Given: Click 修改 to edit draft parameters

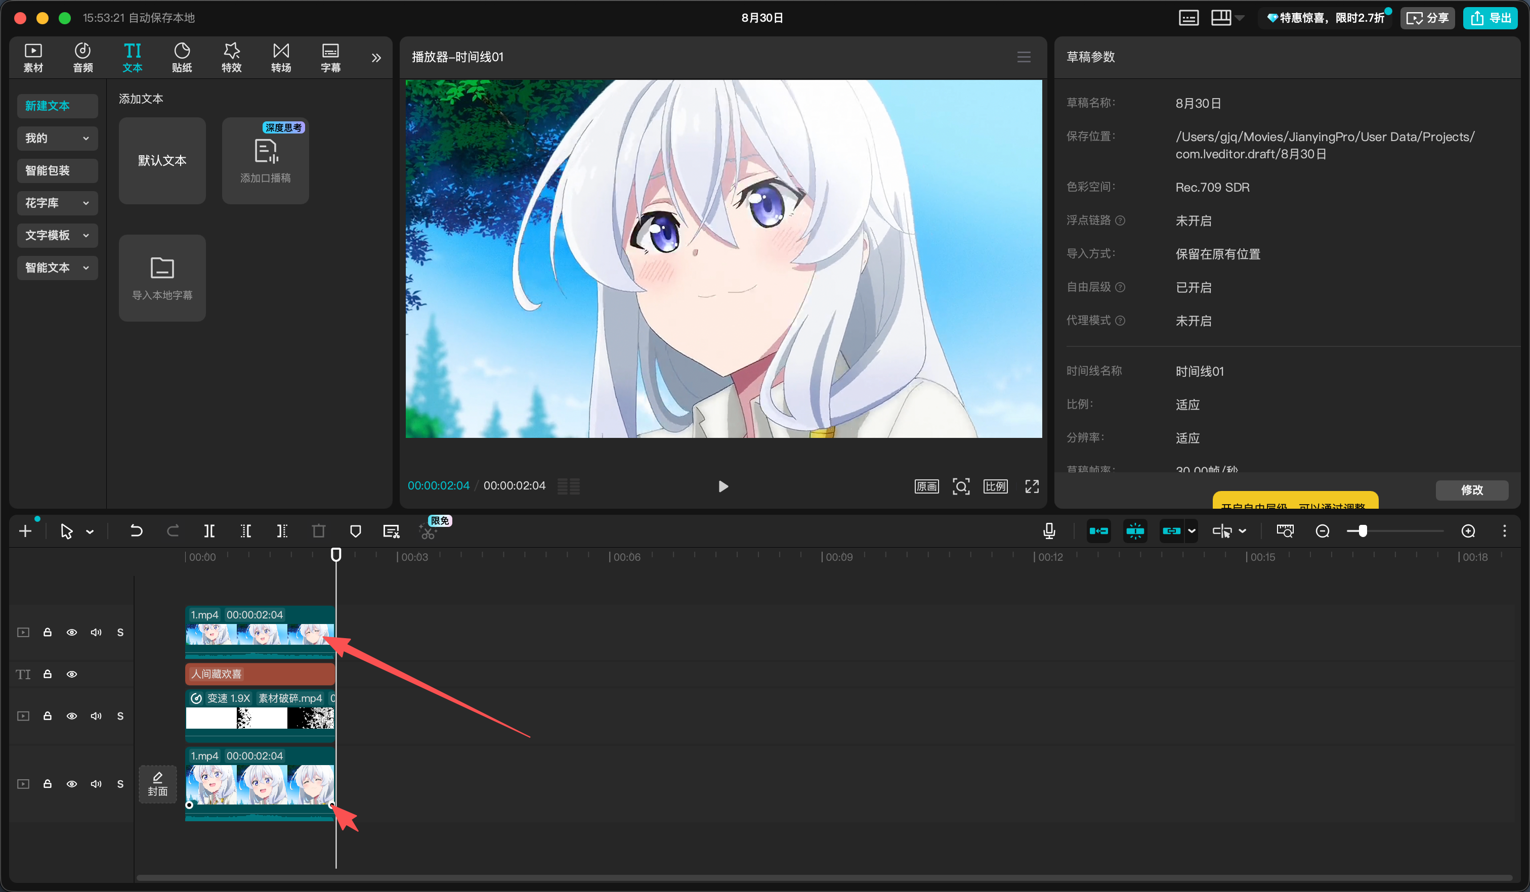Looking at the screenshot, I should click(1472, 489).
